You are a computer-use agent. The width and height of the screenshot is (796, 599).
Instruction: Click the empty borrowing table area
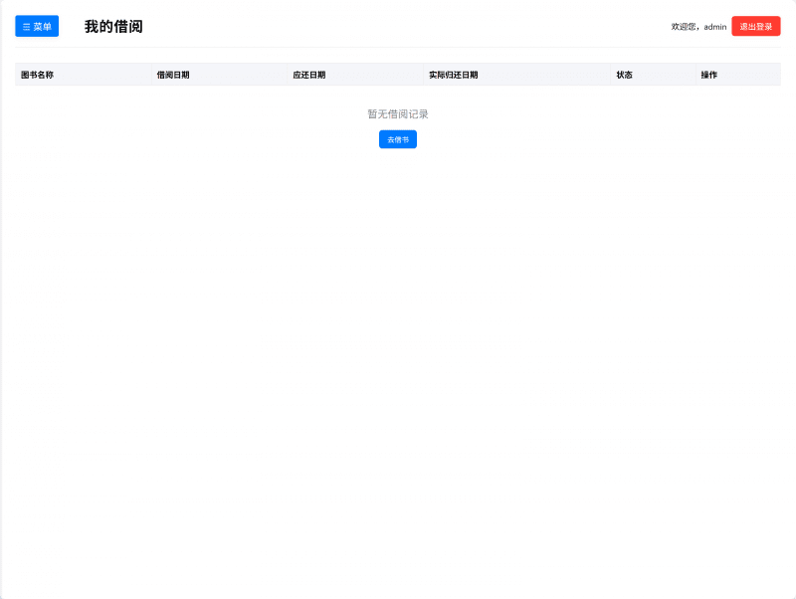pos(397,169)
